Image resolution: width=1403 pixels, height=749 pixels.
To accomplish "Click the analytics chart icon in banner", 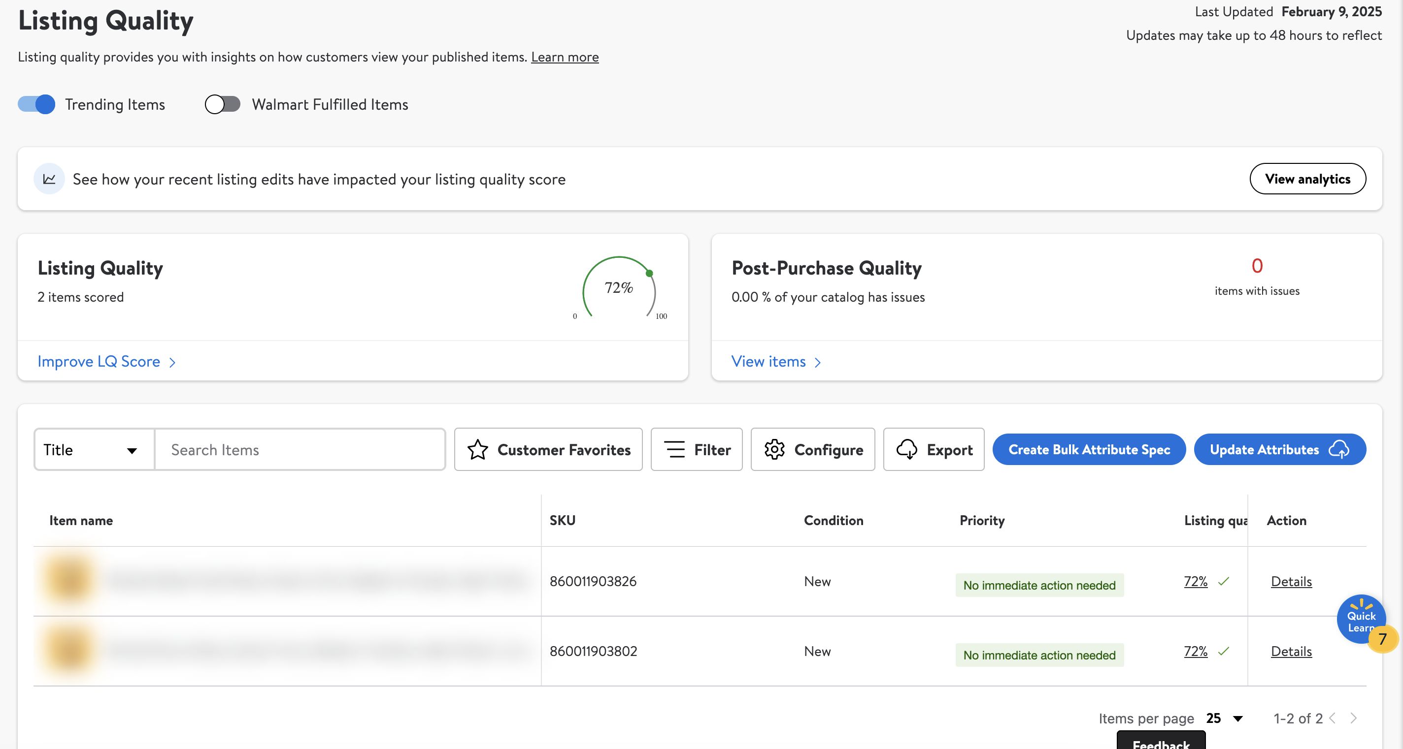I will point(49,179).
